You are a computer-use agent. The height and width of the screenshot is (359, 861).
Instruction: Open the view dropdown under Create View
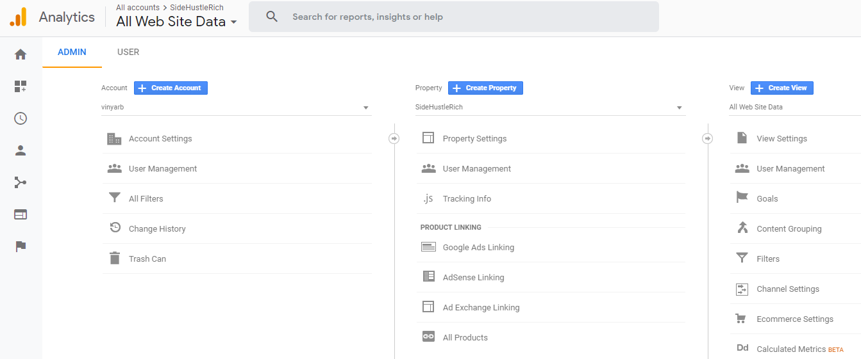click(x=795, y=108)
